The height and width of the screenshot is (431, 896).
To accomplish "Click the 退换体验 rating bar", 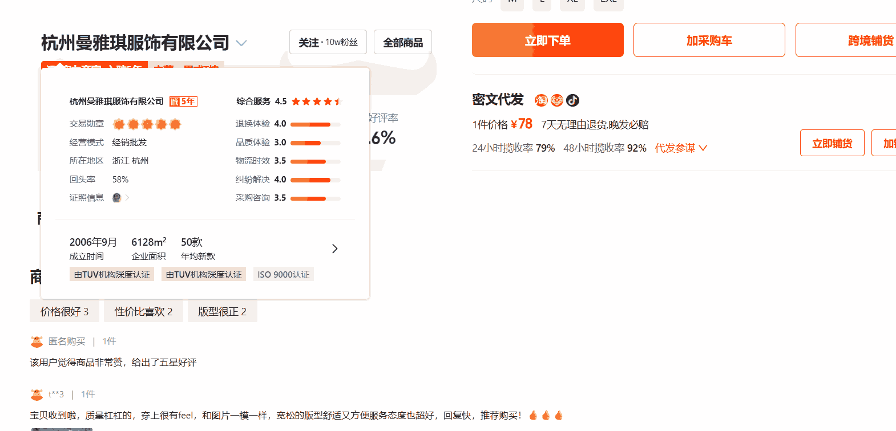I will pos(315,124).
